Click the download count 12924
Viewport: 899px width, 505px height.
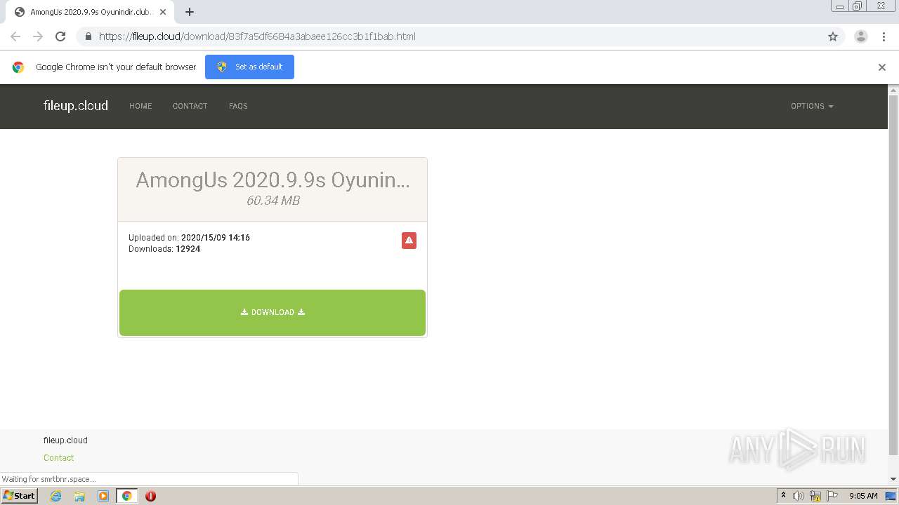point(188,249)
